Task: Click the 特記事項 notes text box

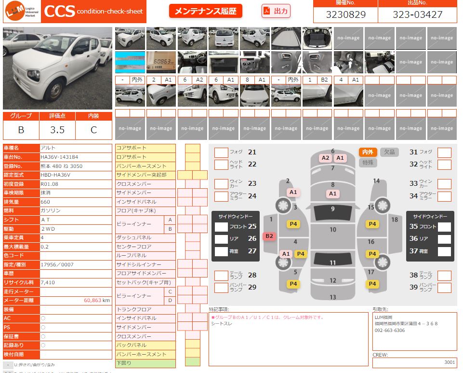Action: pos(288,339)
